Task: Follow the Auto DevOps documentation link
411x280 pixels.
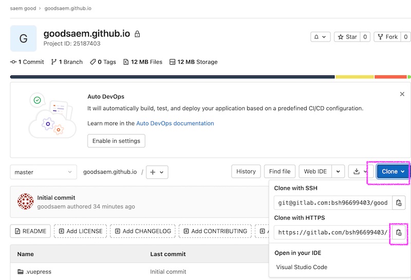Action: click(175, 123)
